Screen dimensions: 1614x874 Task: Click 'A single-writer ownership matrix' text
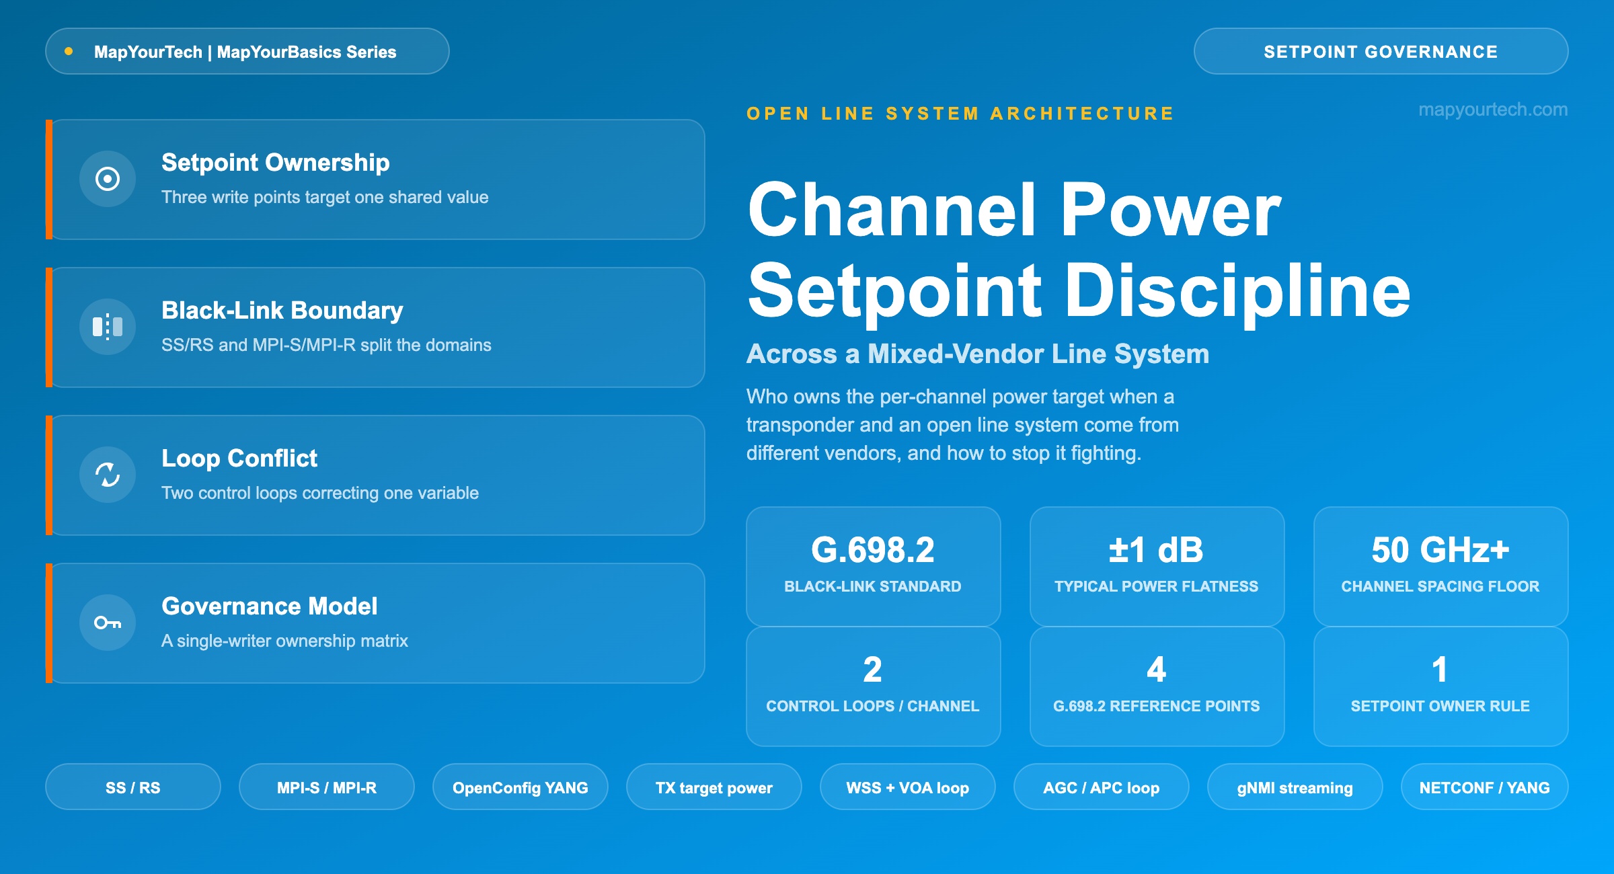pyautogui.click(x=284, y=641)
